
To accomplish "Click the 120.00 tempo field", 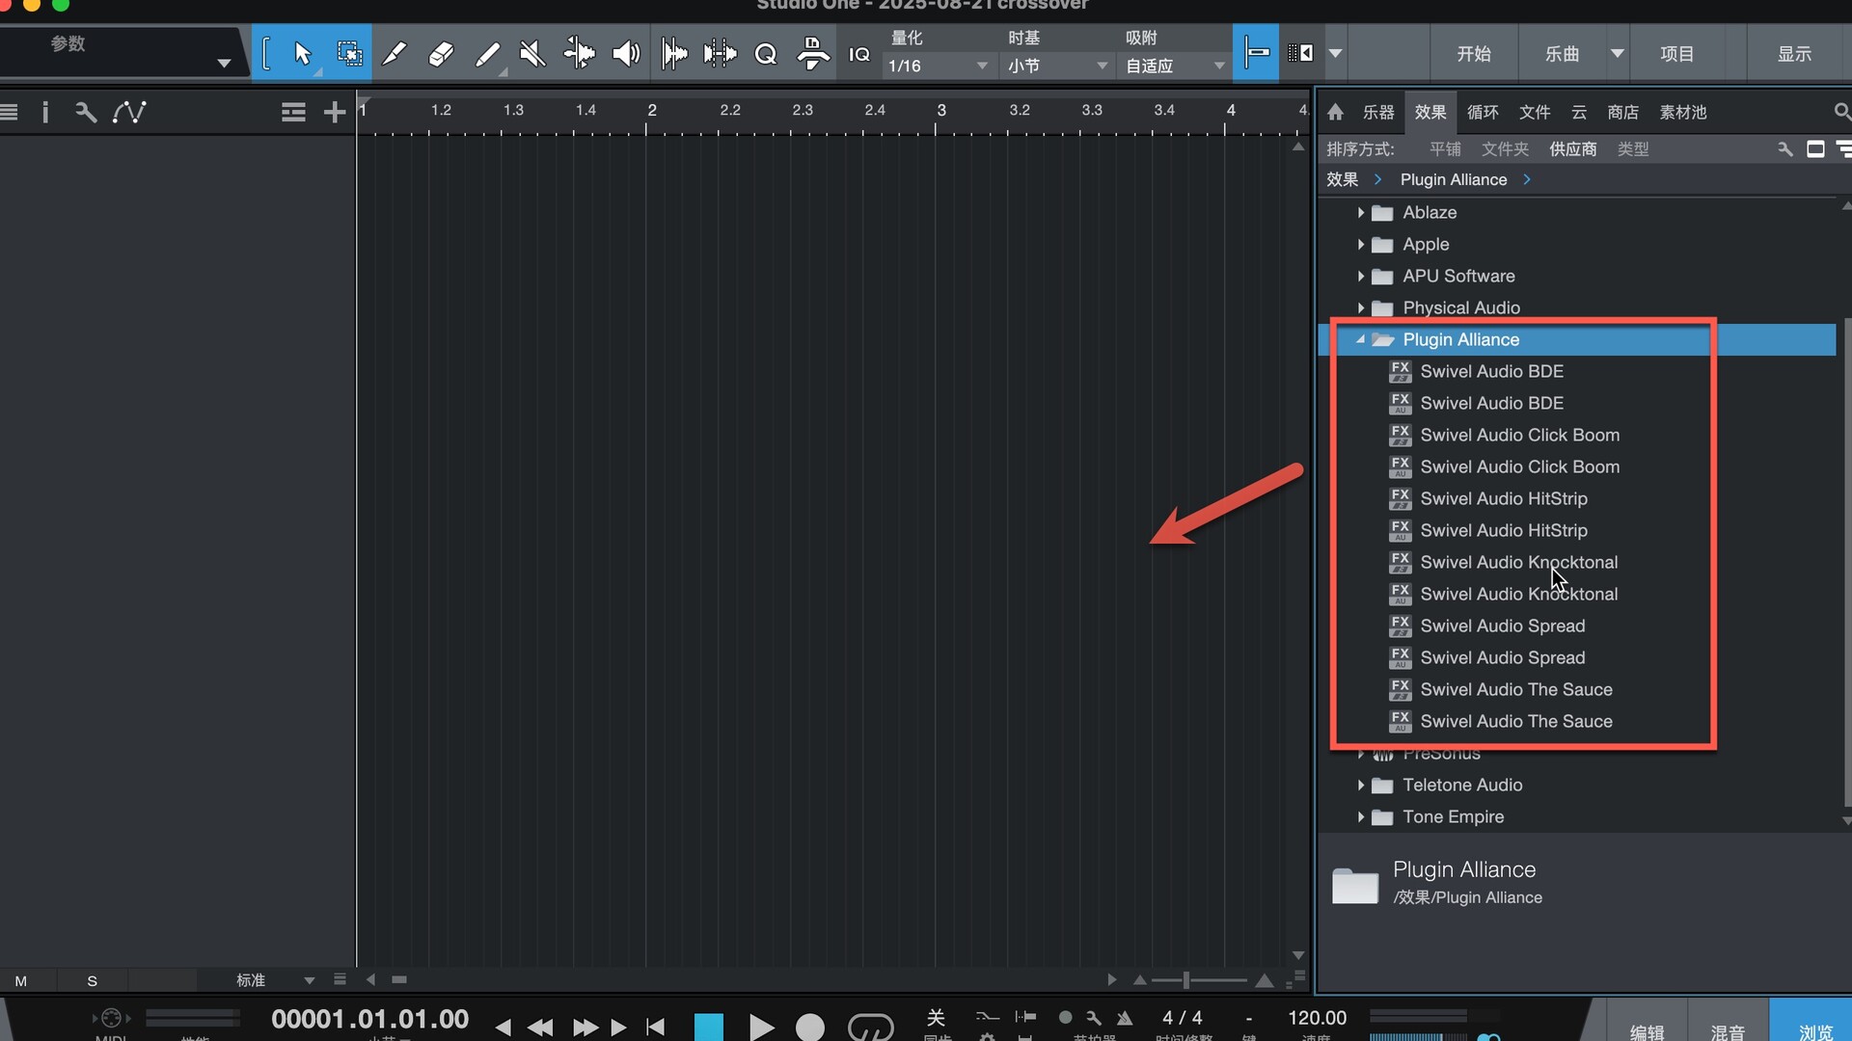I will pyautogui.click(x=1317, y=1018).
